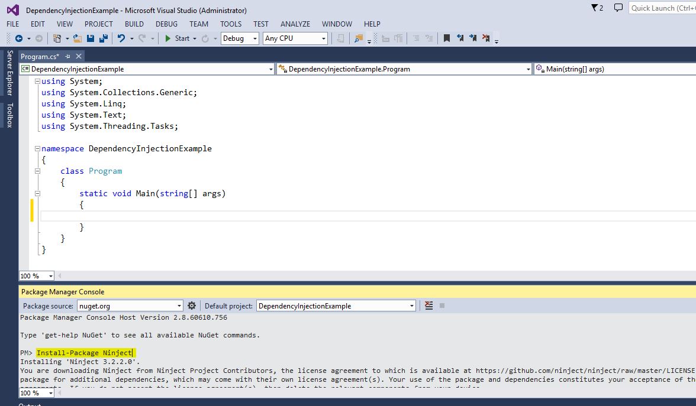Clear the Package Manager Console output
This screenshot has width=696, height=406.
pos(429,306)
